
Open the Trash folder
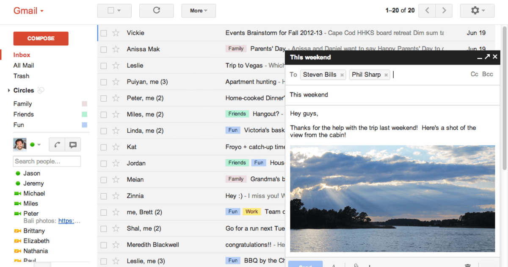click(21, 76)
